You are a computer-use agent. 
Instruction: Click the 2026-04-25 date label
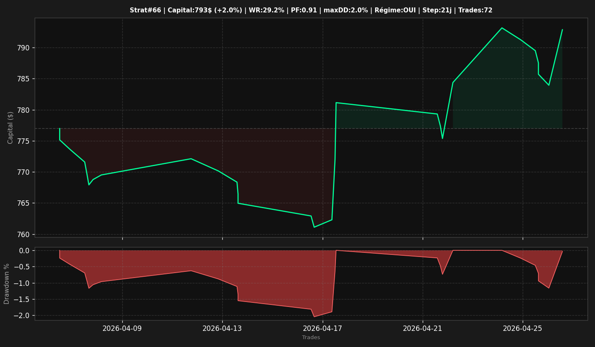tap(523, 328)
